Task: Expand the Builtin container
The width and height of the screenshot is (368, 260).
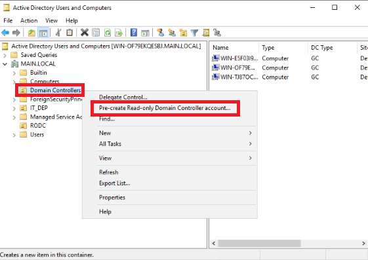Action: (x=14, y=73)
